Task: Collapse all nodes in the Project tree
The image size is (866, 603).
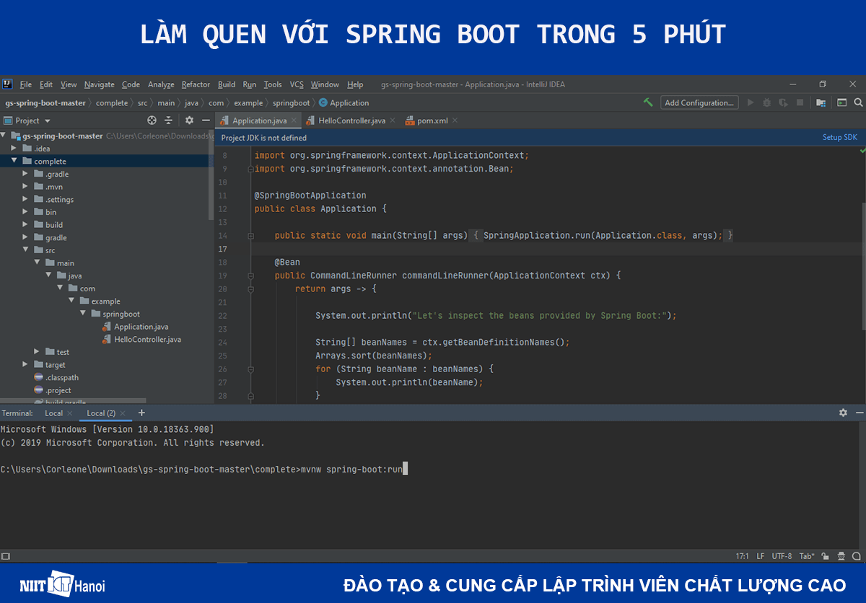Action: tap(169, 120)
